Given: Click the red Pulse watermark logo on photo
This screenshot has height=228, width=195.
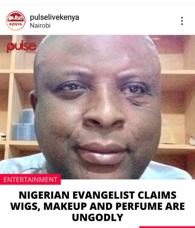Looking at the screenshot, I should (x=21, y=47).
